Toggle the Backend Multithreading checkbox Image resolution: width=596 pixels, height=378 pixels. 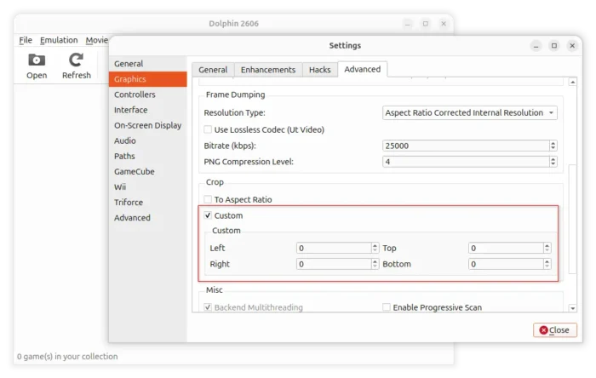click(208, 307)
